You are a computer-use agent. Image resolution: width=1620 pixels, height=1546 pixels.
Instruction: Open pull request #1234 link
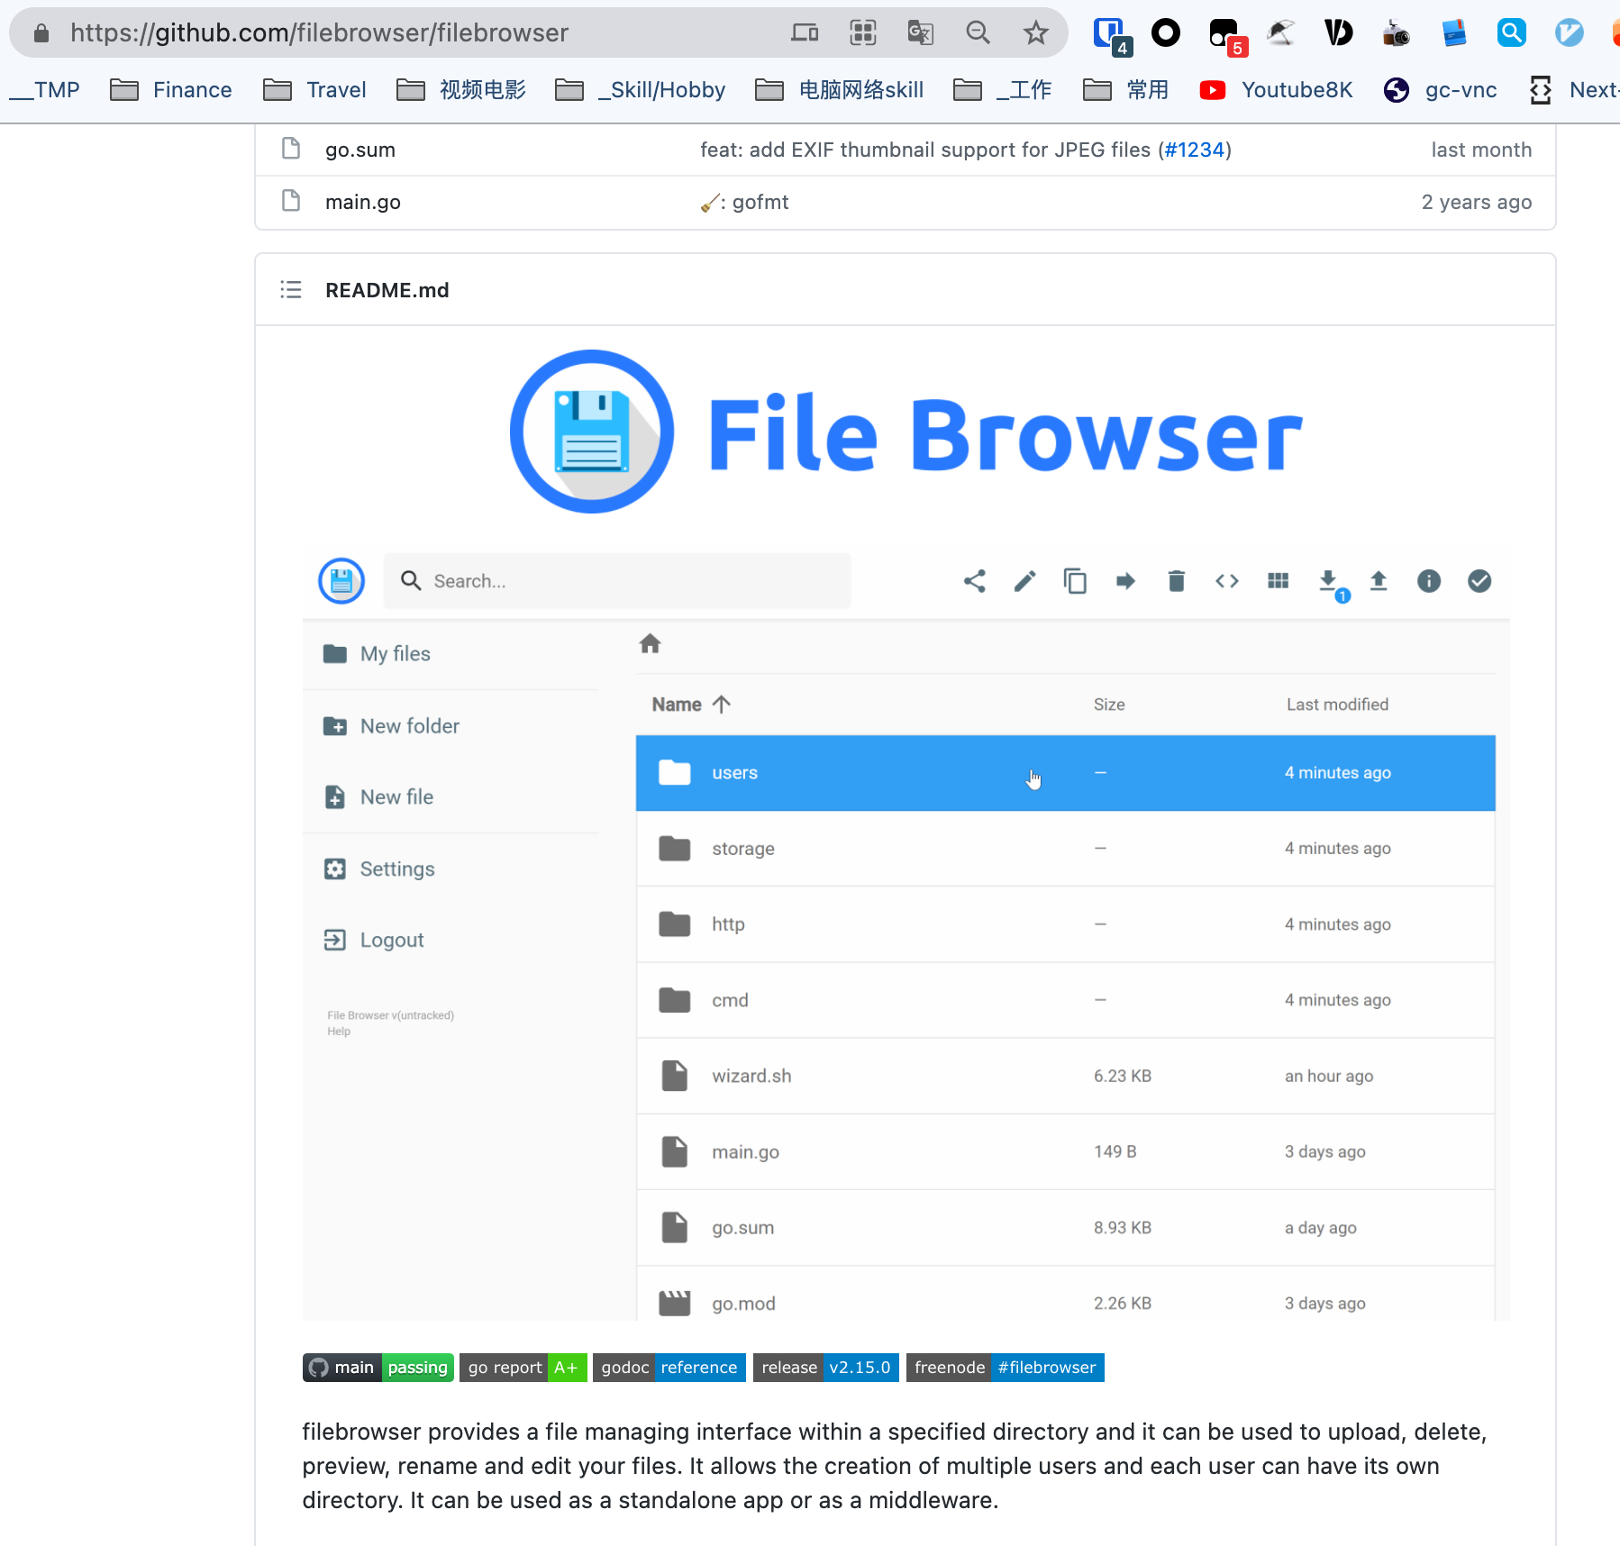[1196, 150]
